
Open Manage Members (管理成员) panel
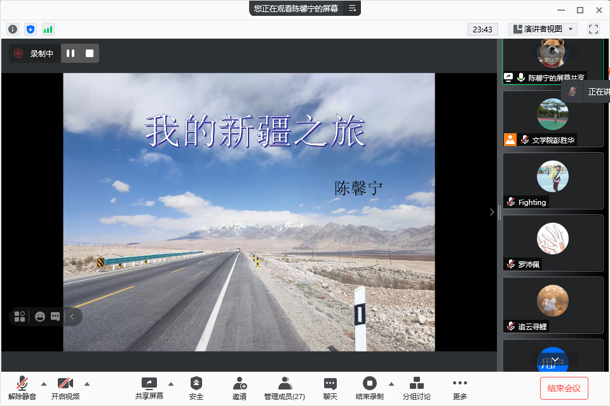285,388
